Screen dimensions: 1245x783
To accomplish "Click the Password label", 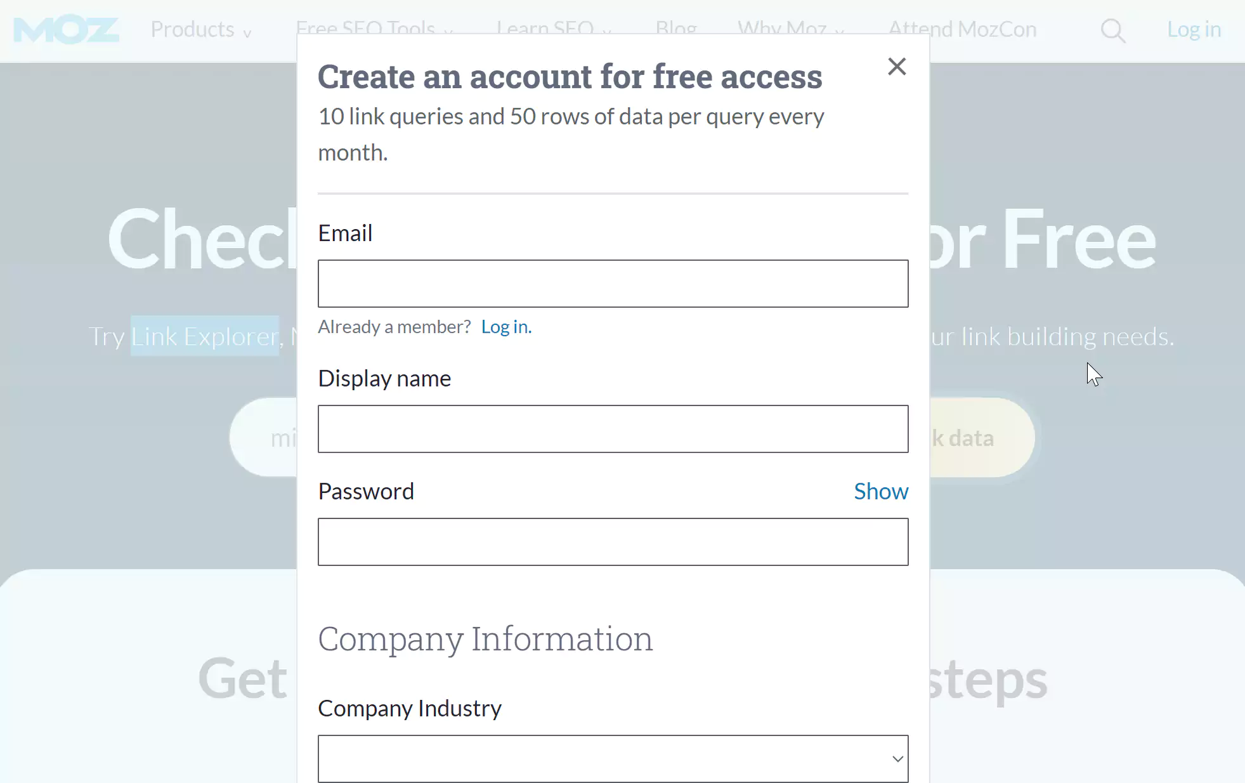I will point(366,491).
